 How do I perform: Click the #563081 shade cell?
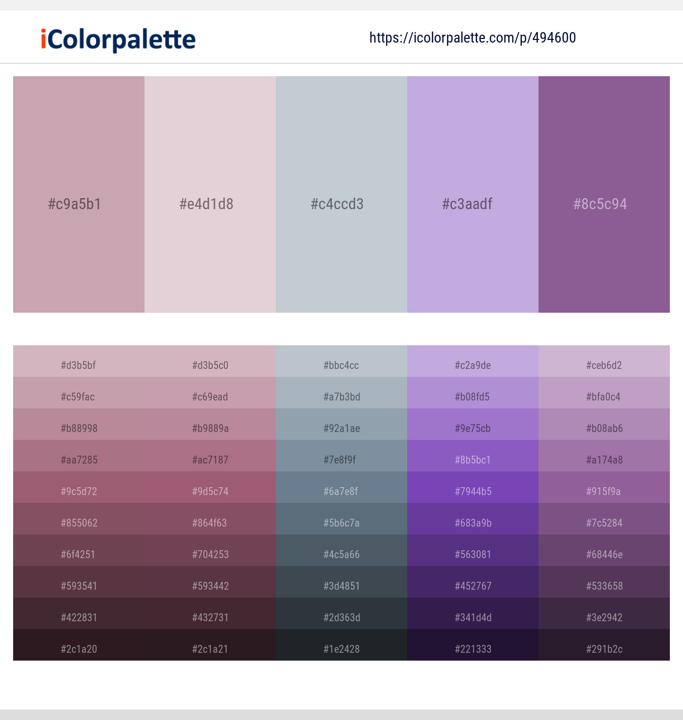coord(473,550)
